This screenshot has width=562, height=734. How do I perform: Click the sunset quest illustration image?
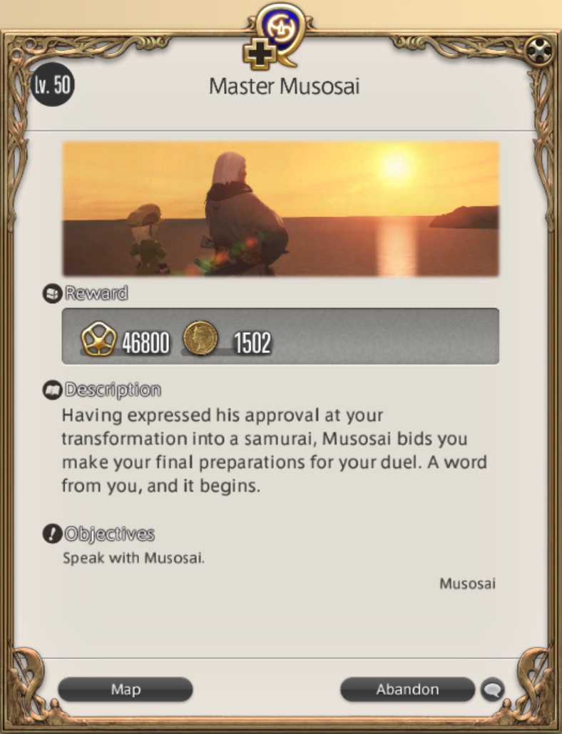[281, 208]
